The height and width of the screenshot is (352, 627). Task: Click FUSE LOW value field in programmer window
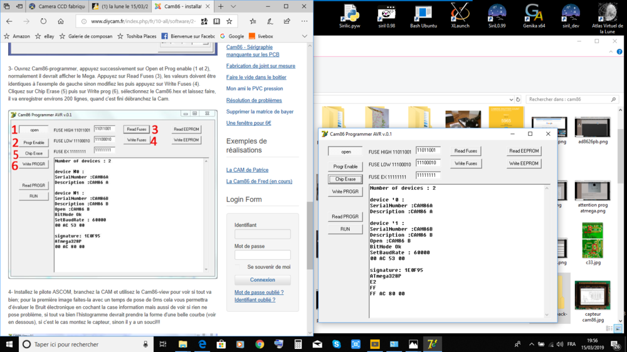coord(428,163)
